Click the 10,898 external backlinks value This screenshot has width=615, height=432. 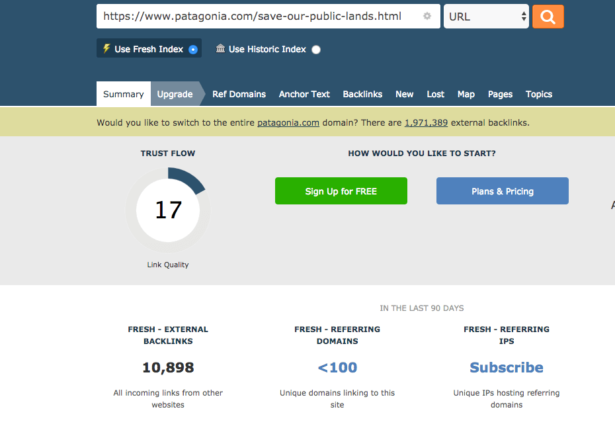168,368
